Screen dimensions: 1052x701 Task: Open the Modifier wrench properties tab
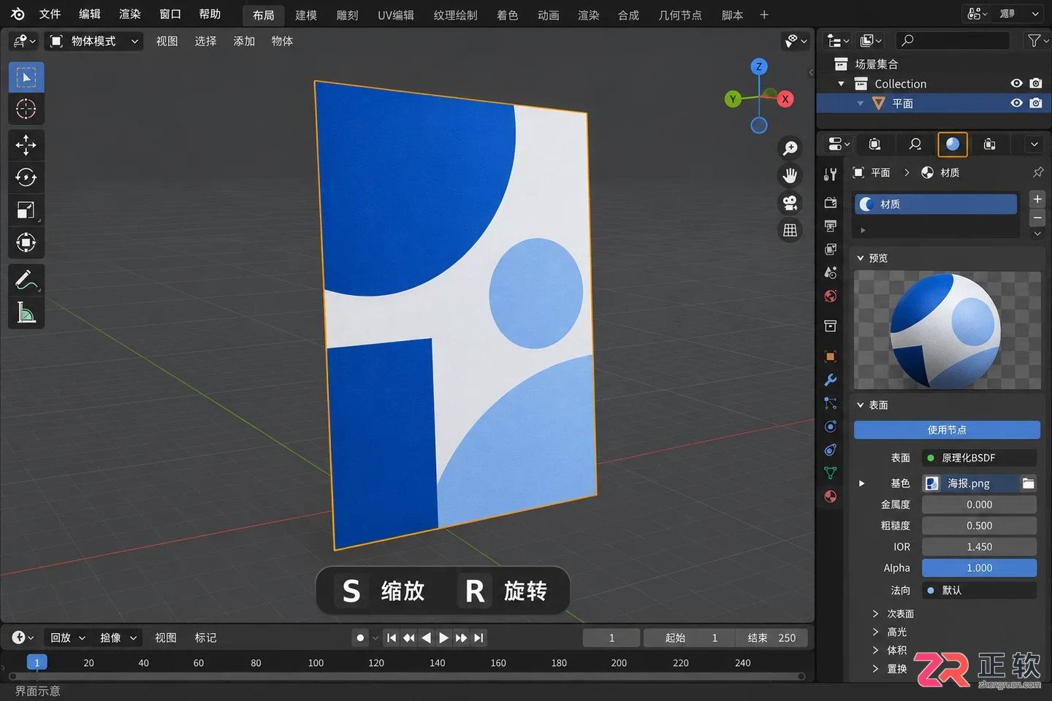[x=831, y=380]
